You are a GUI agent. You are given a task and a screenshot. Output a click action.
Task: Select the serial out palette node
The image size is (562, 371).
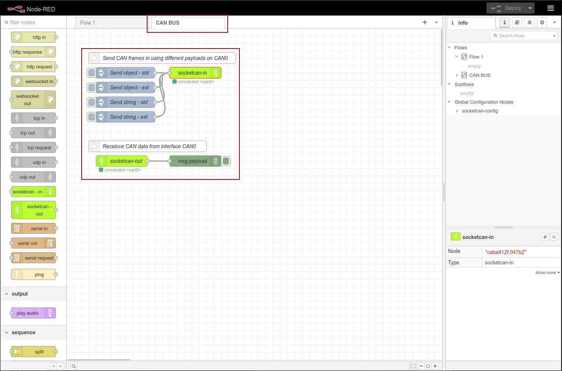coord(33,243)
